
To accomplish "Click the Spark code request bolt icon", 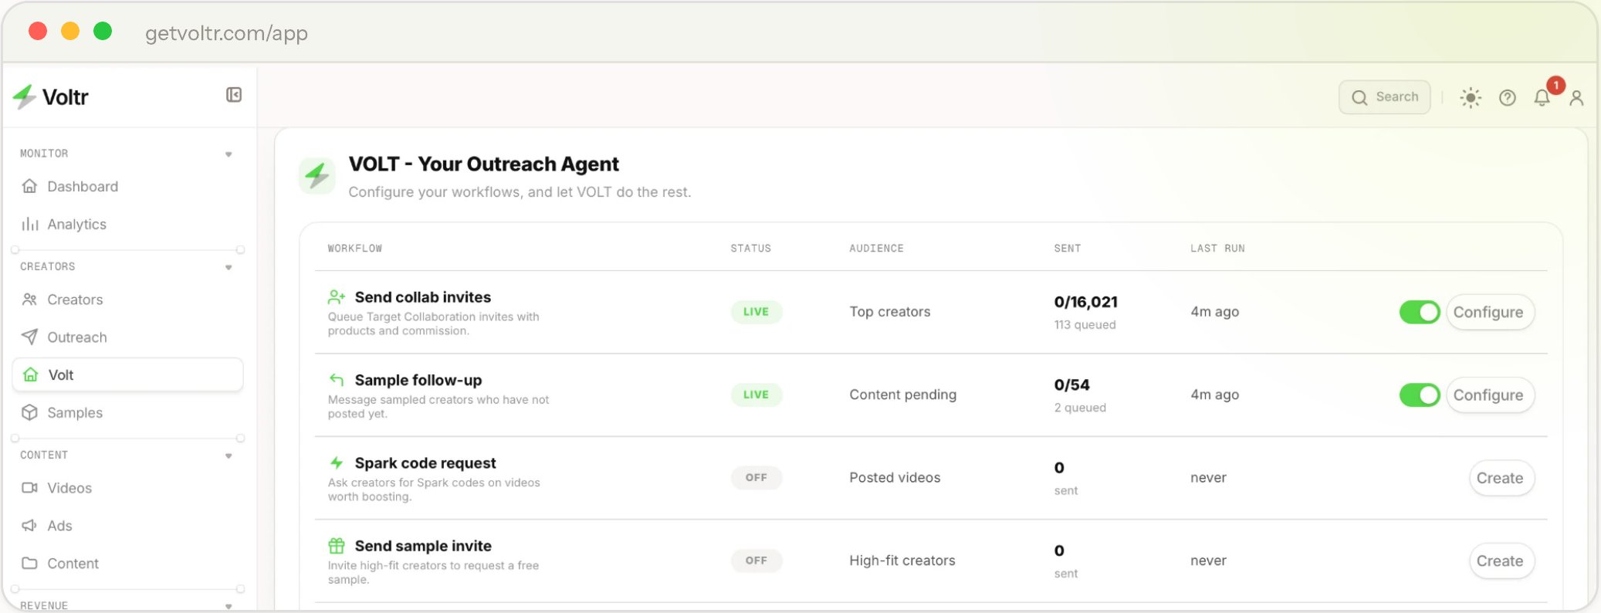I will (x=337, y=462).
